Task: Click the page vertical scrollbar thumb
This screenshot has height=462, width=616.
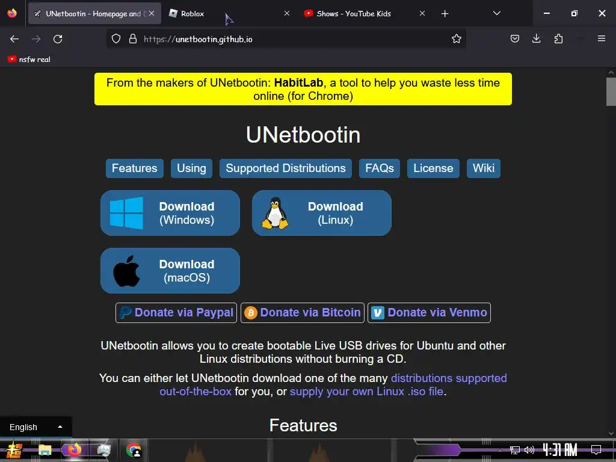Action: [611, 91]
